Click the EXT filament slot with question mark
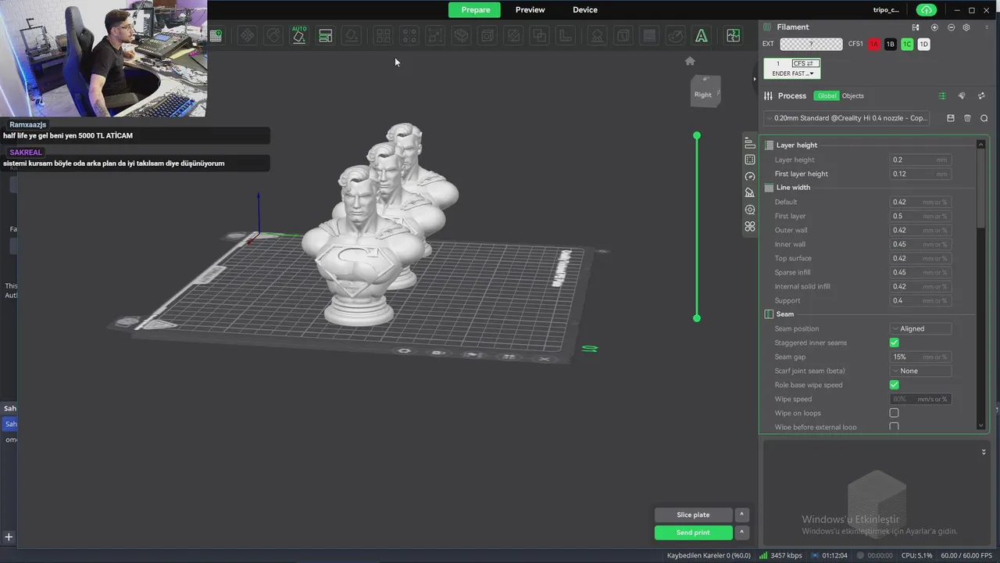Viewport: 1000px width, 563px height. (811, 45)
